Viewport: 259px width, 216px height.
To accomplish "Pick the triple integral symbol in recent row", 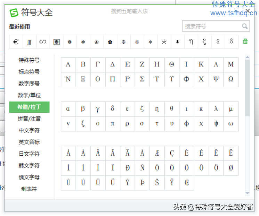I will point(29,42).
